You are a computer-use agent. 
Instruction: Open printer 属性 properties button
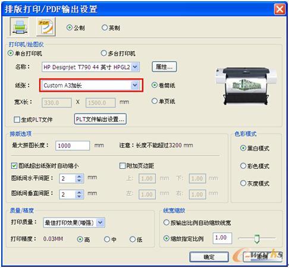(x=164, y=67)
